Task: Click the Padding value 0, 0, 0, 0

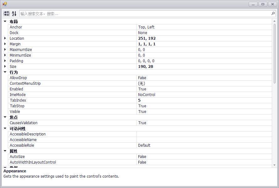Action: click(x=204, y=61)
